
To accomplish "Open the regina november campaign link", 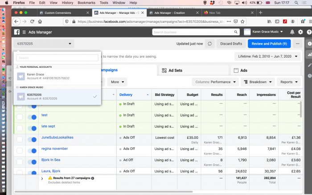I will click(x=54, y=149).
